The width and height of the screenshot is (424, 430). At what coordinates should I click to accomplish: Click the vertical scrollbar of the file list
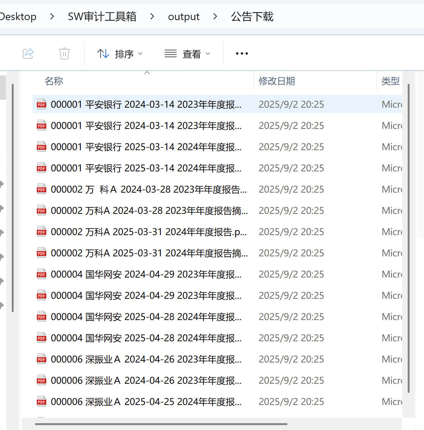click(409, 238)
